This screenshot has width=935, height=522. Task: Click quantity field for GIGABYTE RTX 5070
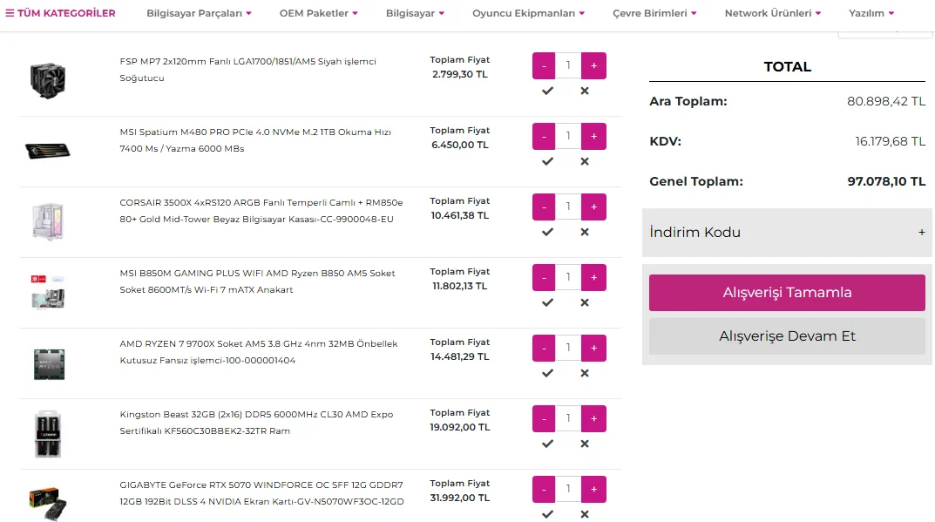coord(568,489)
